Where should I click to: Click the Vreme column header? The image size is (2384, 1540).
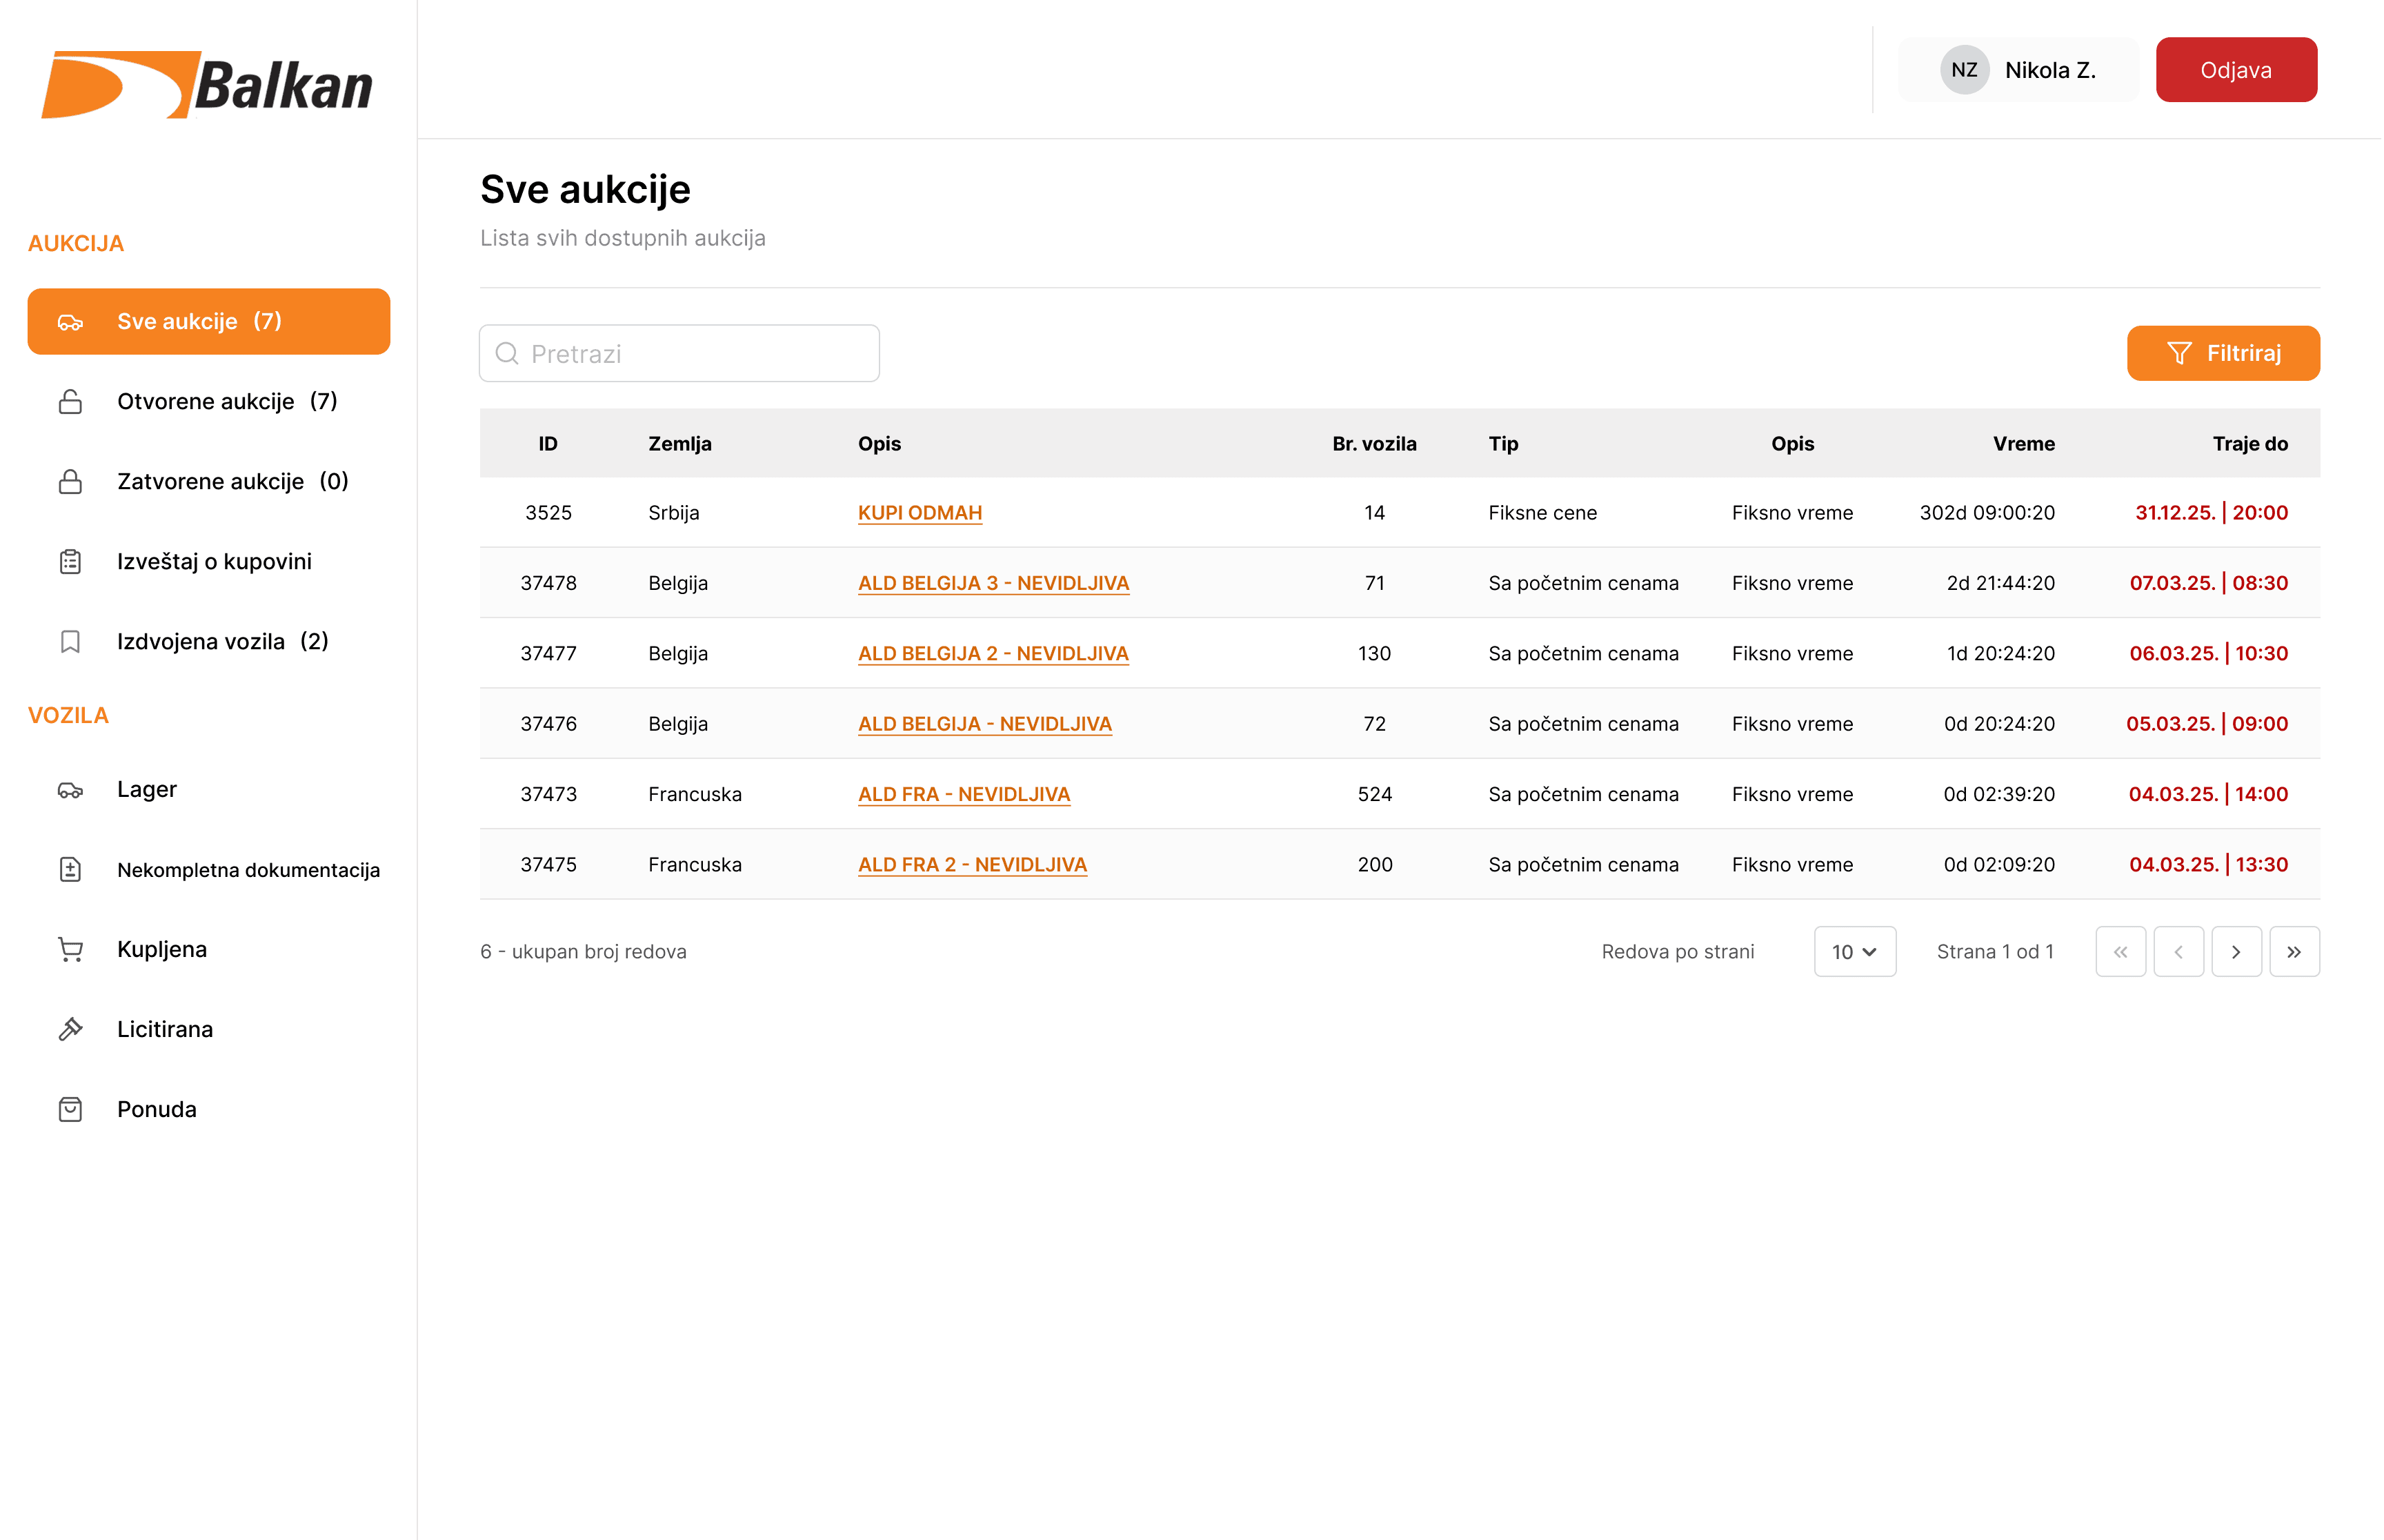pos(2024,444)
